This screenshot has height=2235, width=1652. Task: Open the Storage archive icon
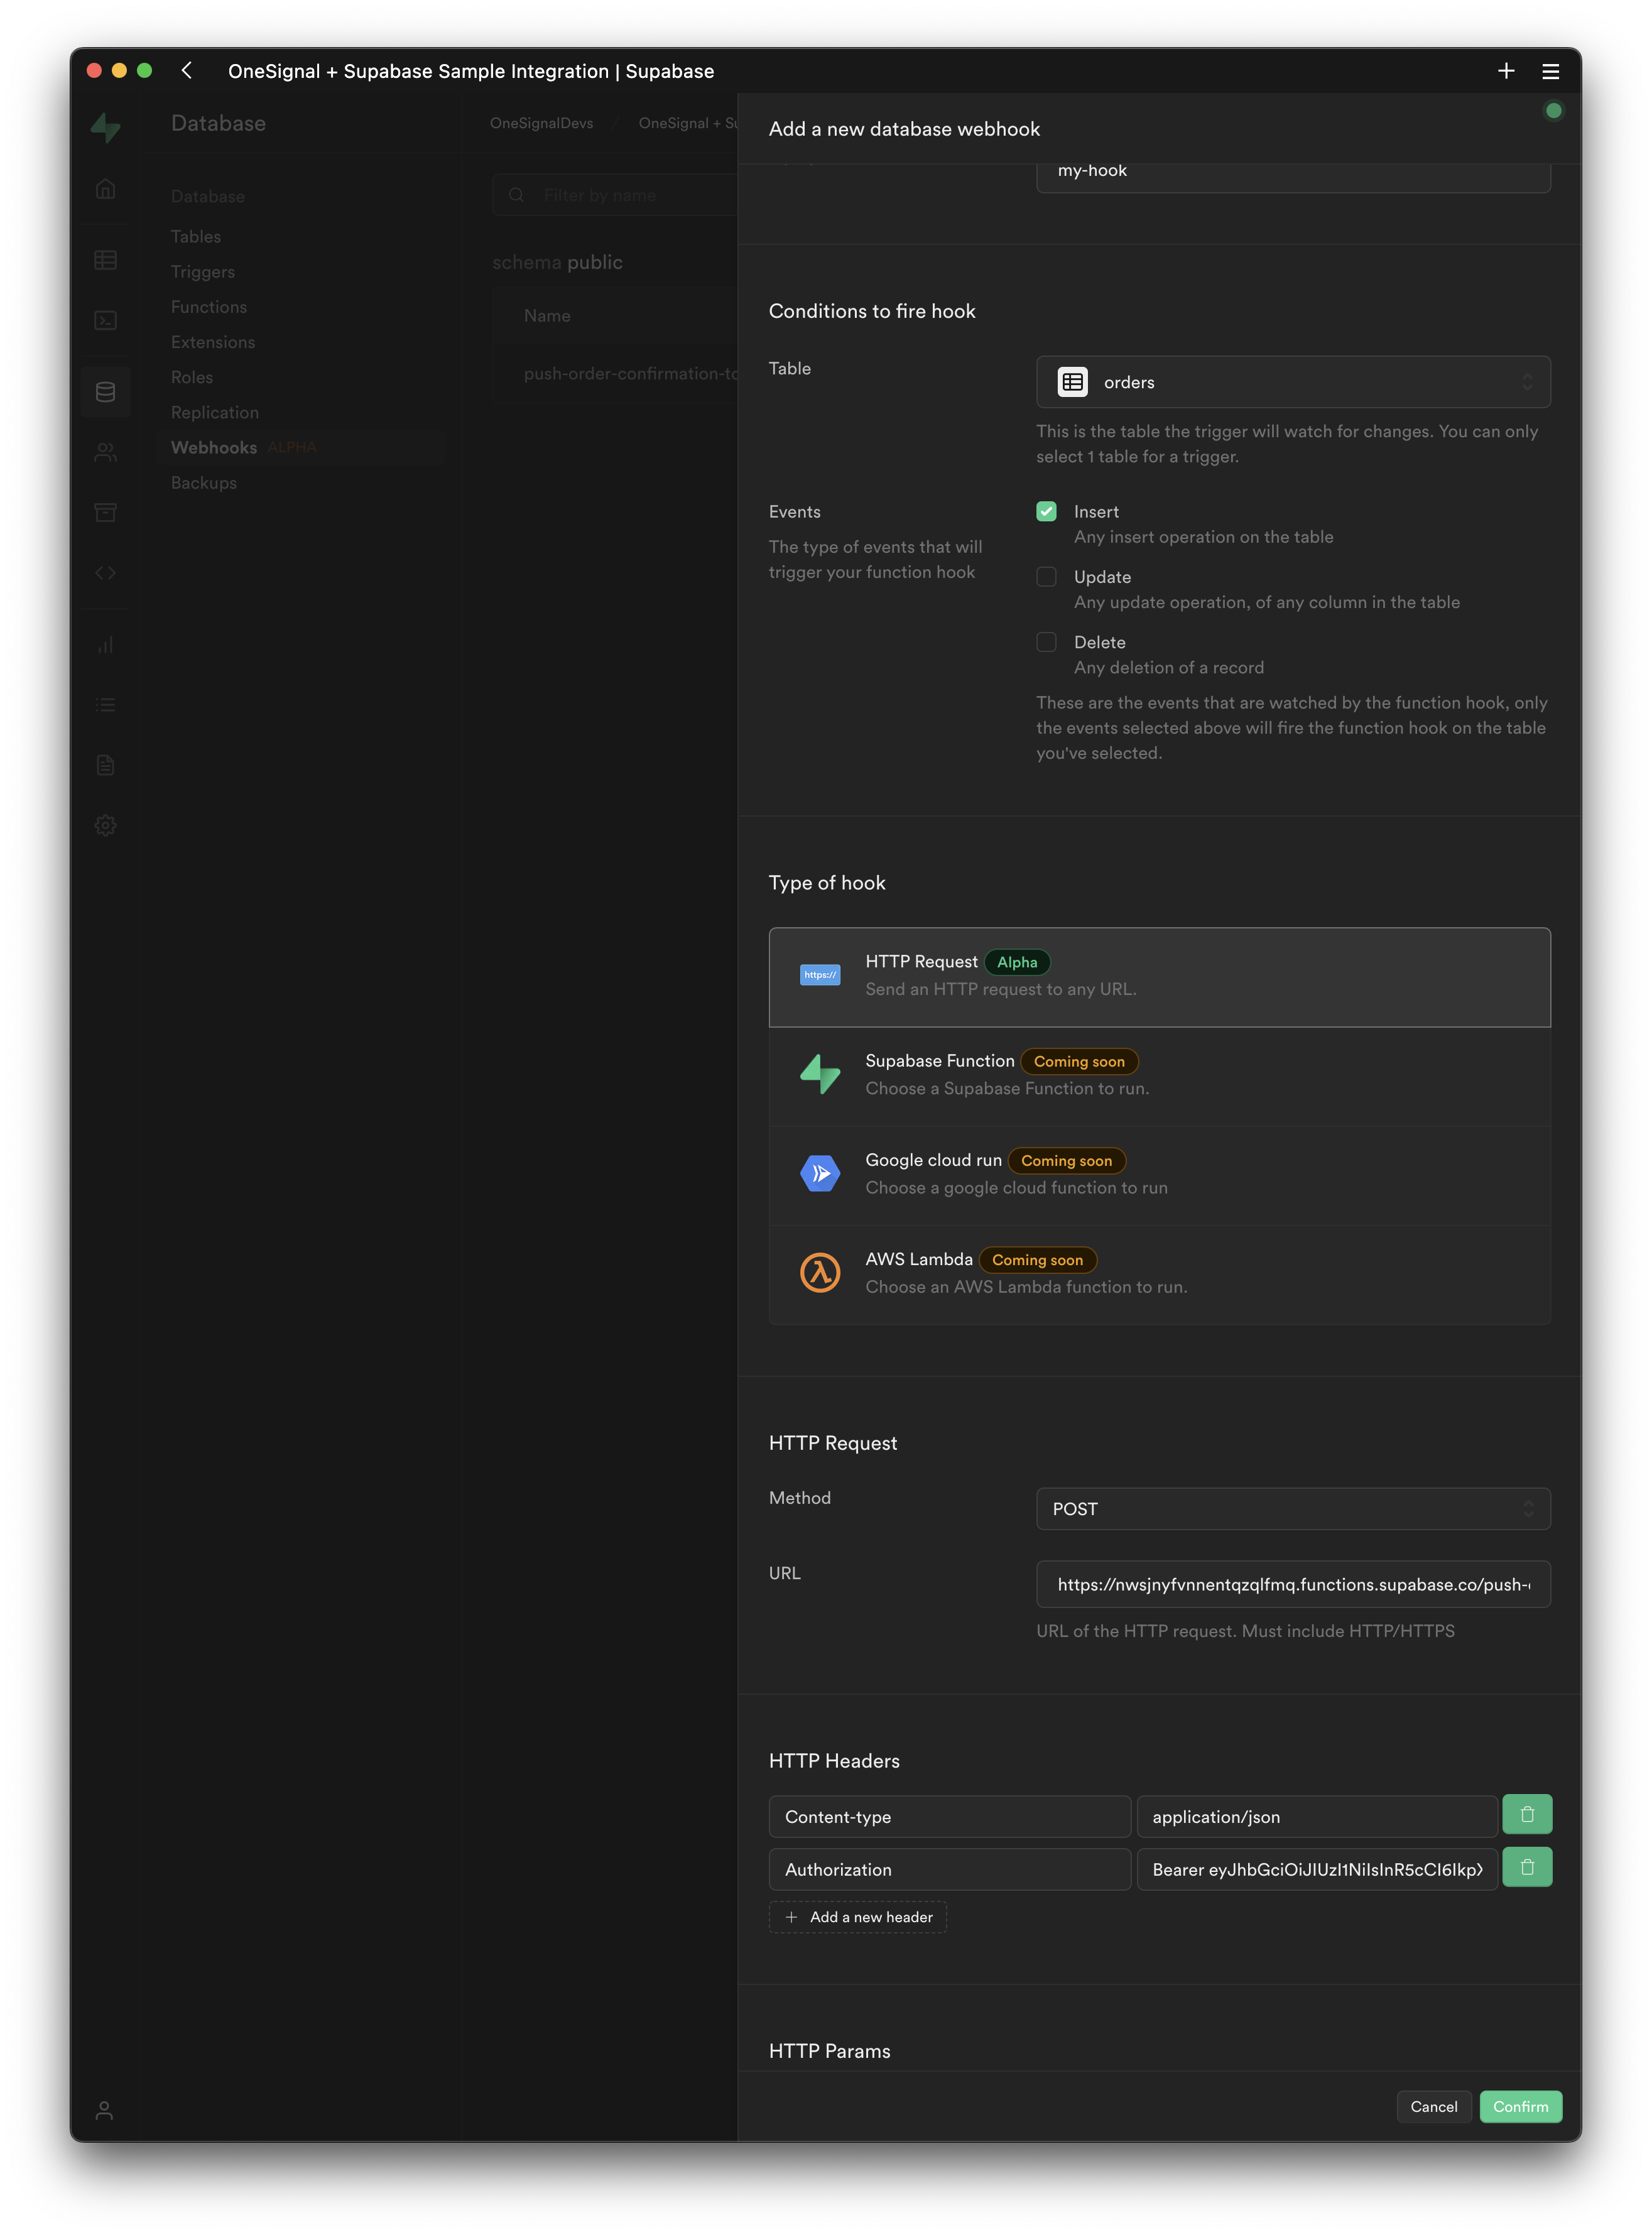tap(105, 512)
